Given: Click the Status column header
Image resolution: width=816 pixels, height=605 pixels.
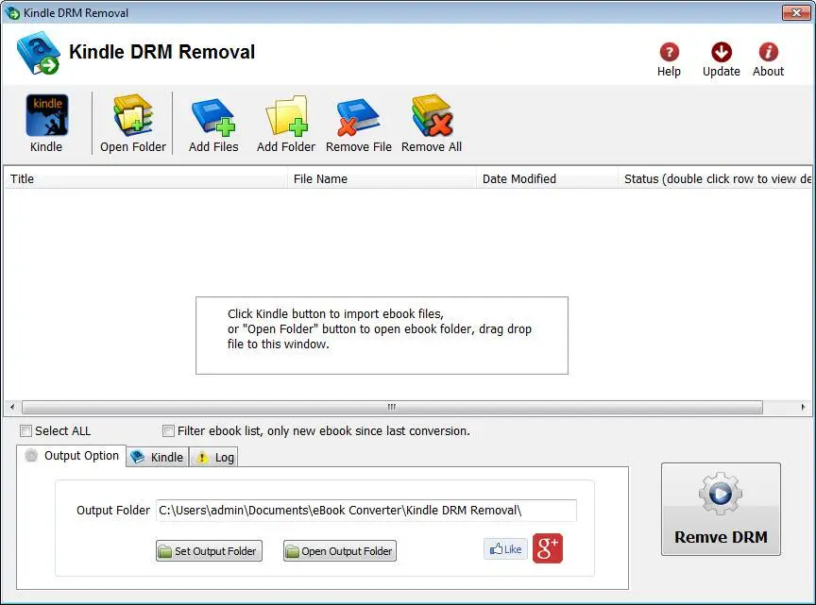Looking at the screenshot, I should click(x=715, y=178).
